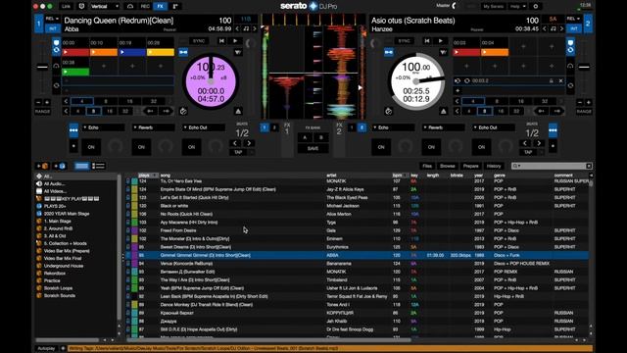Turn ON FX unit 1 Reverb effect

[x=141, y=147]
